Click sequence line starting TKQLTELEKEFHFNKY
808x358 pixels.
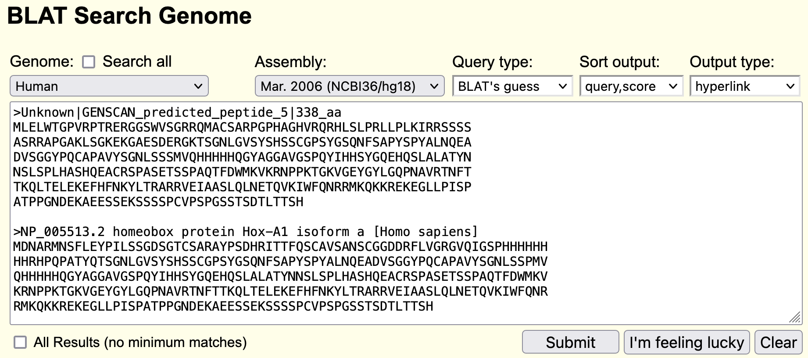[x=242, y=187]
